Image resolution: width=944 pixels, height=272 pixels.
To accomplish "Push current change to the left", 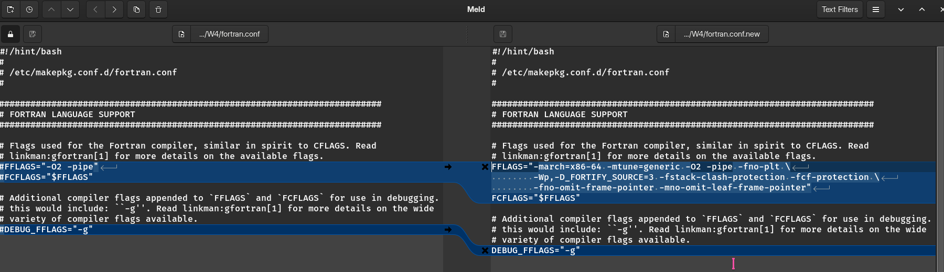I will point(95,9).
